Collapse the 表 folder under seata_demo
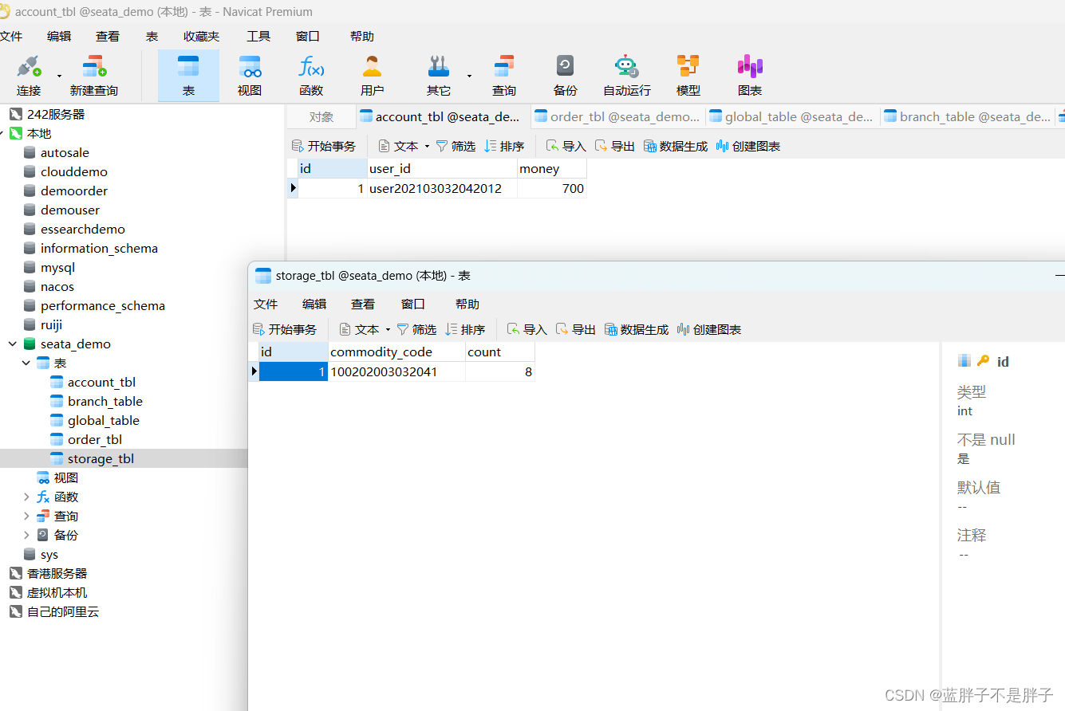 point(26,363)
